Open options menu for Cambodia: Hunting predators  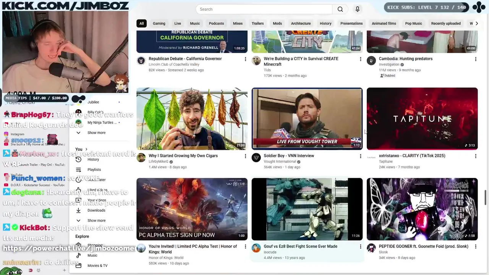tap(476, 59)
